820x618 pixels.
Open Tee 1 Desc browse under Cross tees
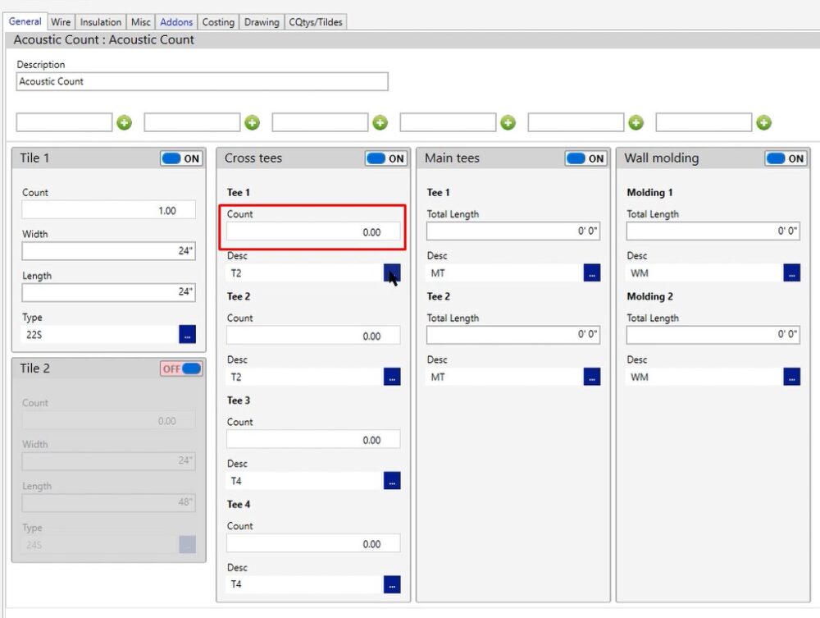(392, 273)
